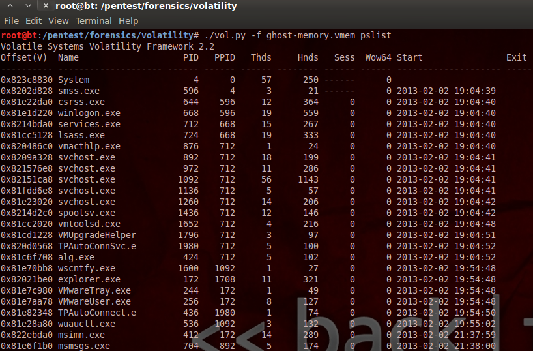
Task: Click the Hnds column header
Action: point(308,57)
